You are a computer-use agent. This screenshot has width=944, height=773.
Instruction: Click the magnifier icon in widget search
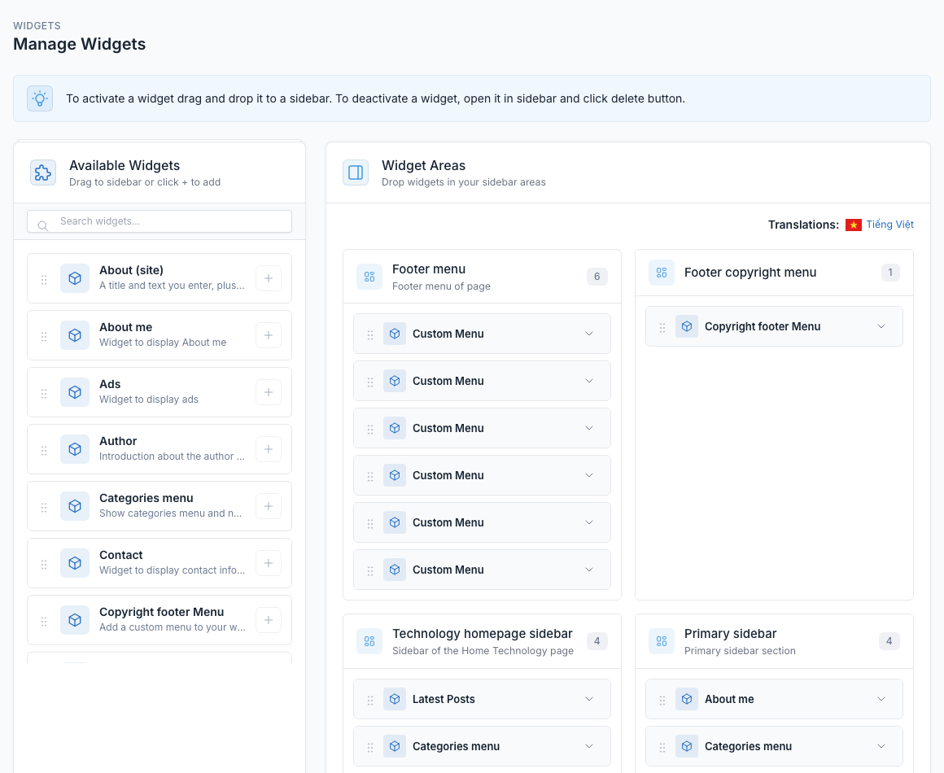pos(43,225)
